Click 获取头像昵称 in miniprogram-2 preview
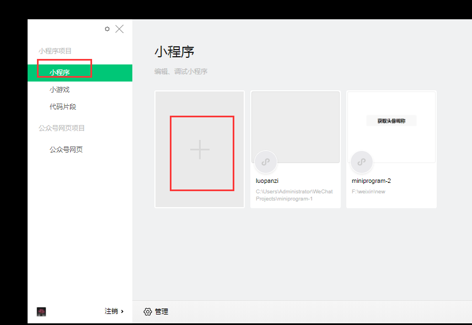Image resolution: width=472 pixels, height=325 pixels. coord(391,121)
